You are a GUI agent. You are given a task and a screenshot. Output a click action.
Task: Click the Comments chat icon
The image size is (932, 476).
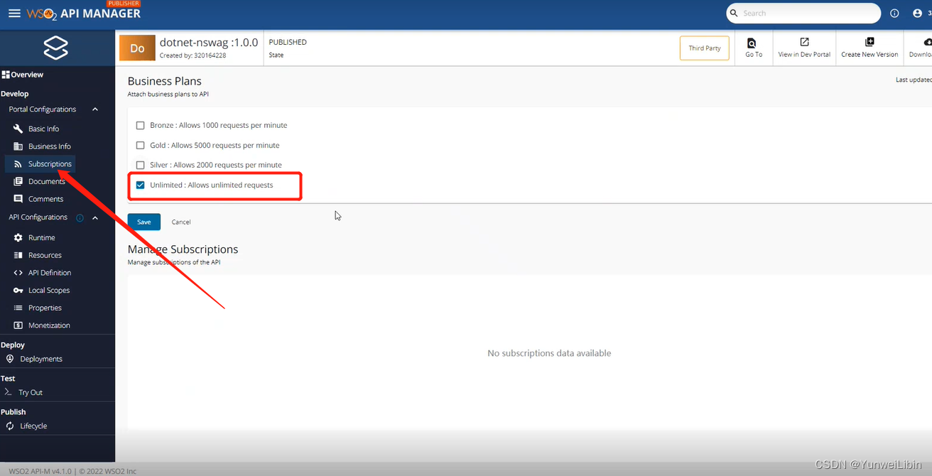18,199
